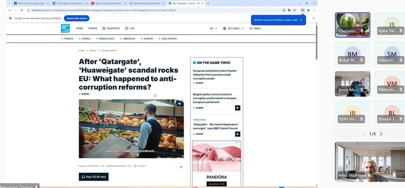Click the Pandora ad black button
The width and height of the screenshot is (405, 188).
coord(217,184)
